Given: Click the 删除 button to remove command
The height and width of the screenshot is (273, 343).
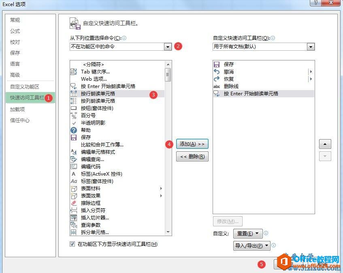Looking at the screenshot, I should tap(192, 156).
